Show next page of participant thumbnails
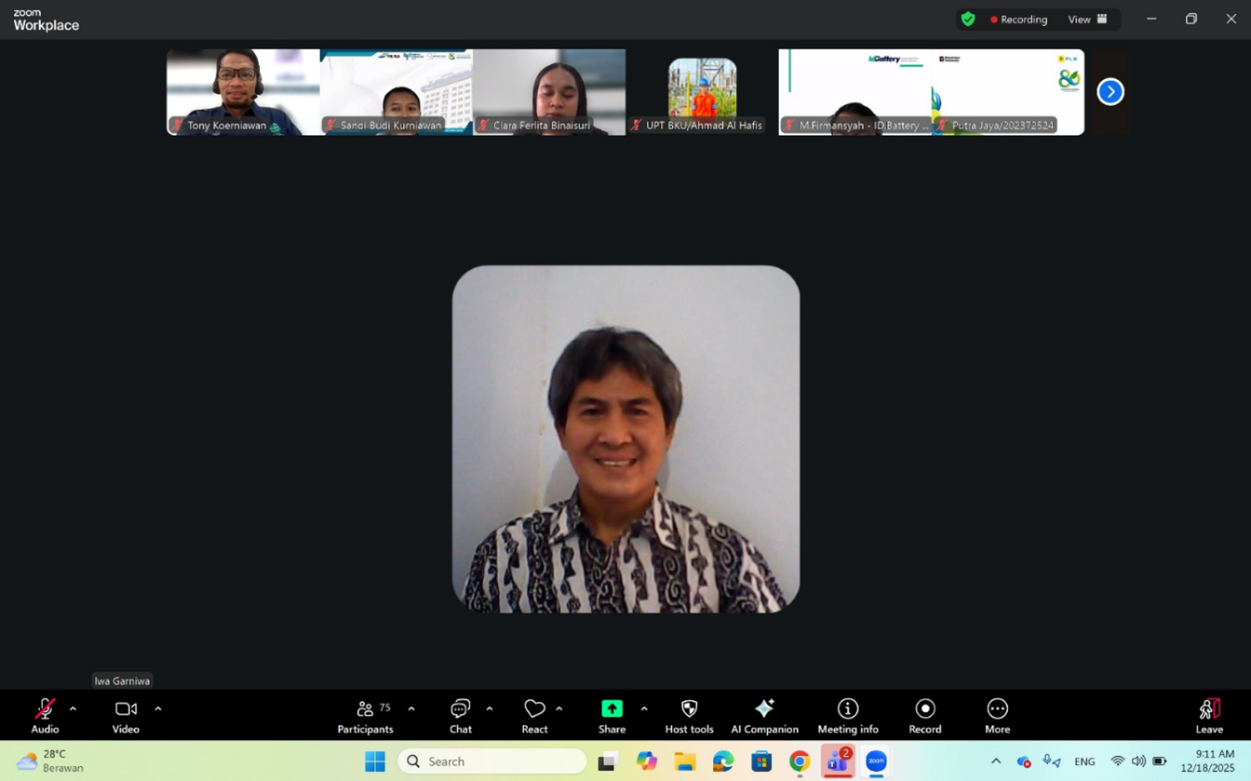1251x781 pixels. click(x=1110, y=91)
